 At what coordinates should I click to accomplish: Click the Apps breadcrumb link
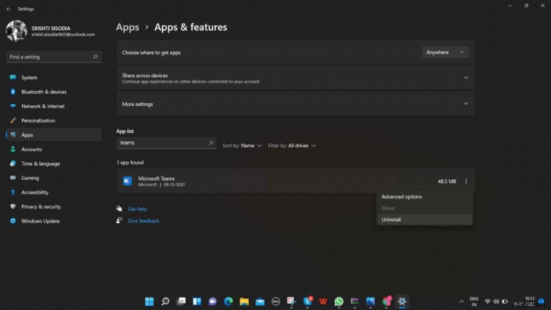127,27
